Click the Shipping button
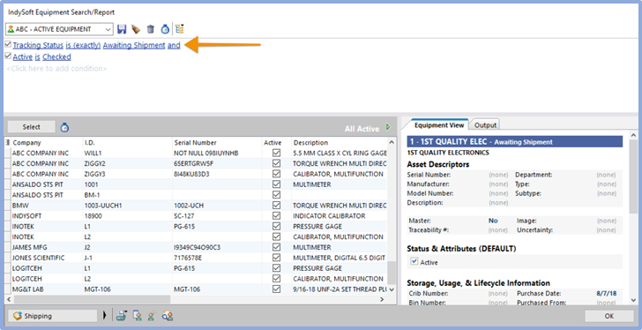Screen dimensions: 642x330 point(52,316)
